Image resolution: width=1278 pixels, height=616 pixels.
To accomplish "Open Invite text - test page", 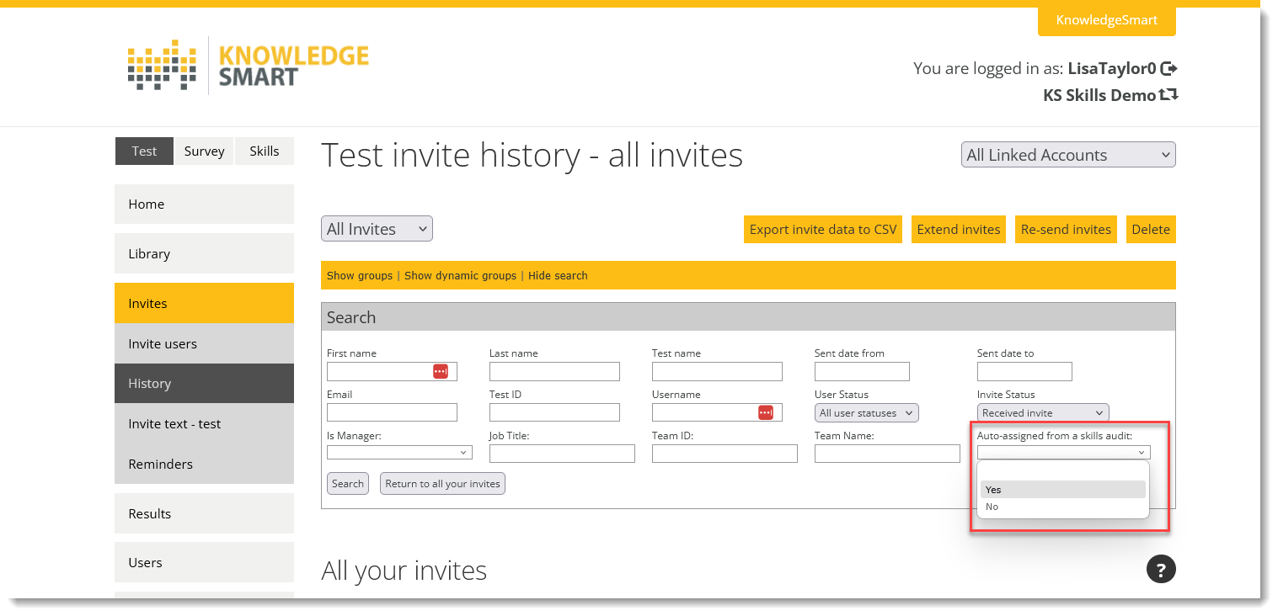I will click(x=204, y=424).
